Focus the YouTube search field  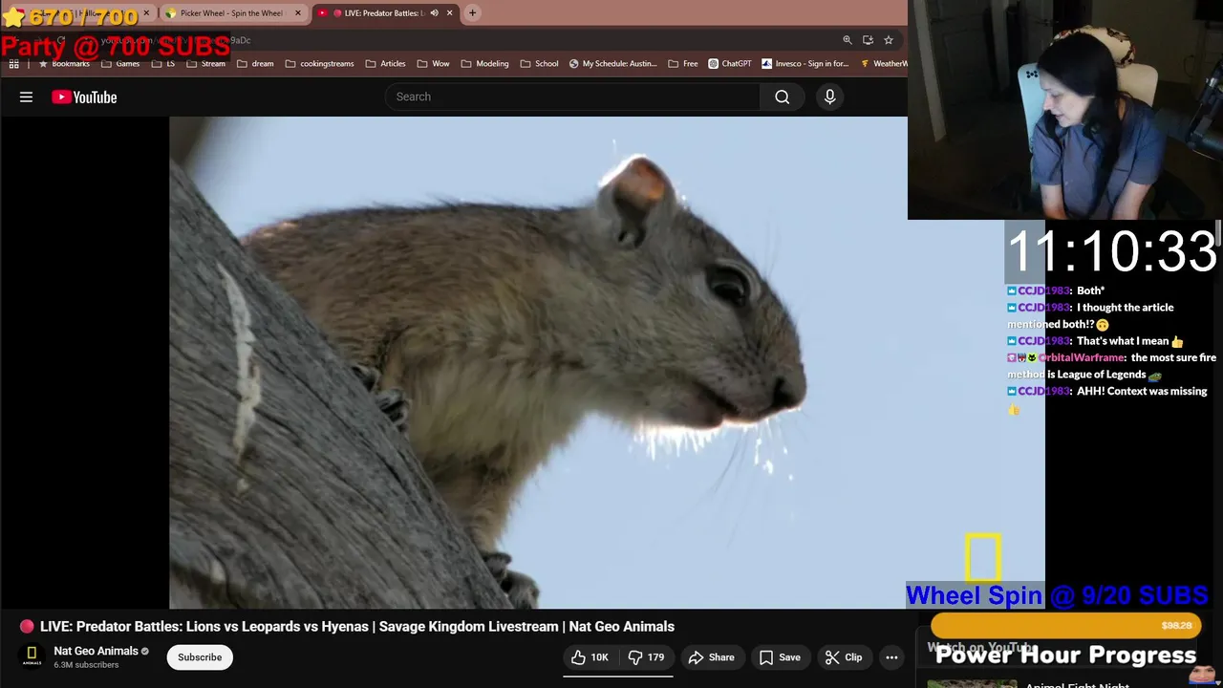tap(573, 97)
